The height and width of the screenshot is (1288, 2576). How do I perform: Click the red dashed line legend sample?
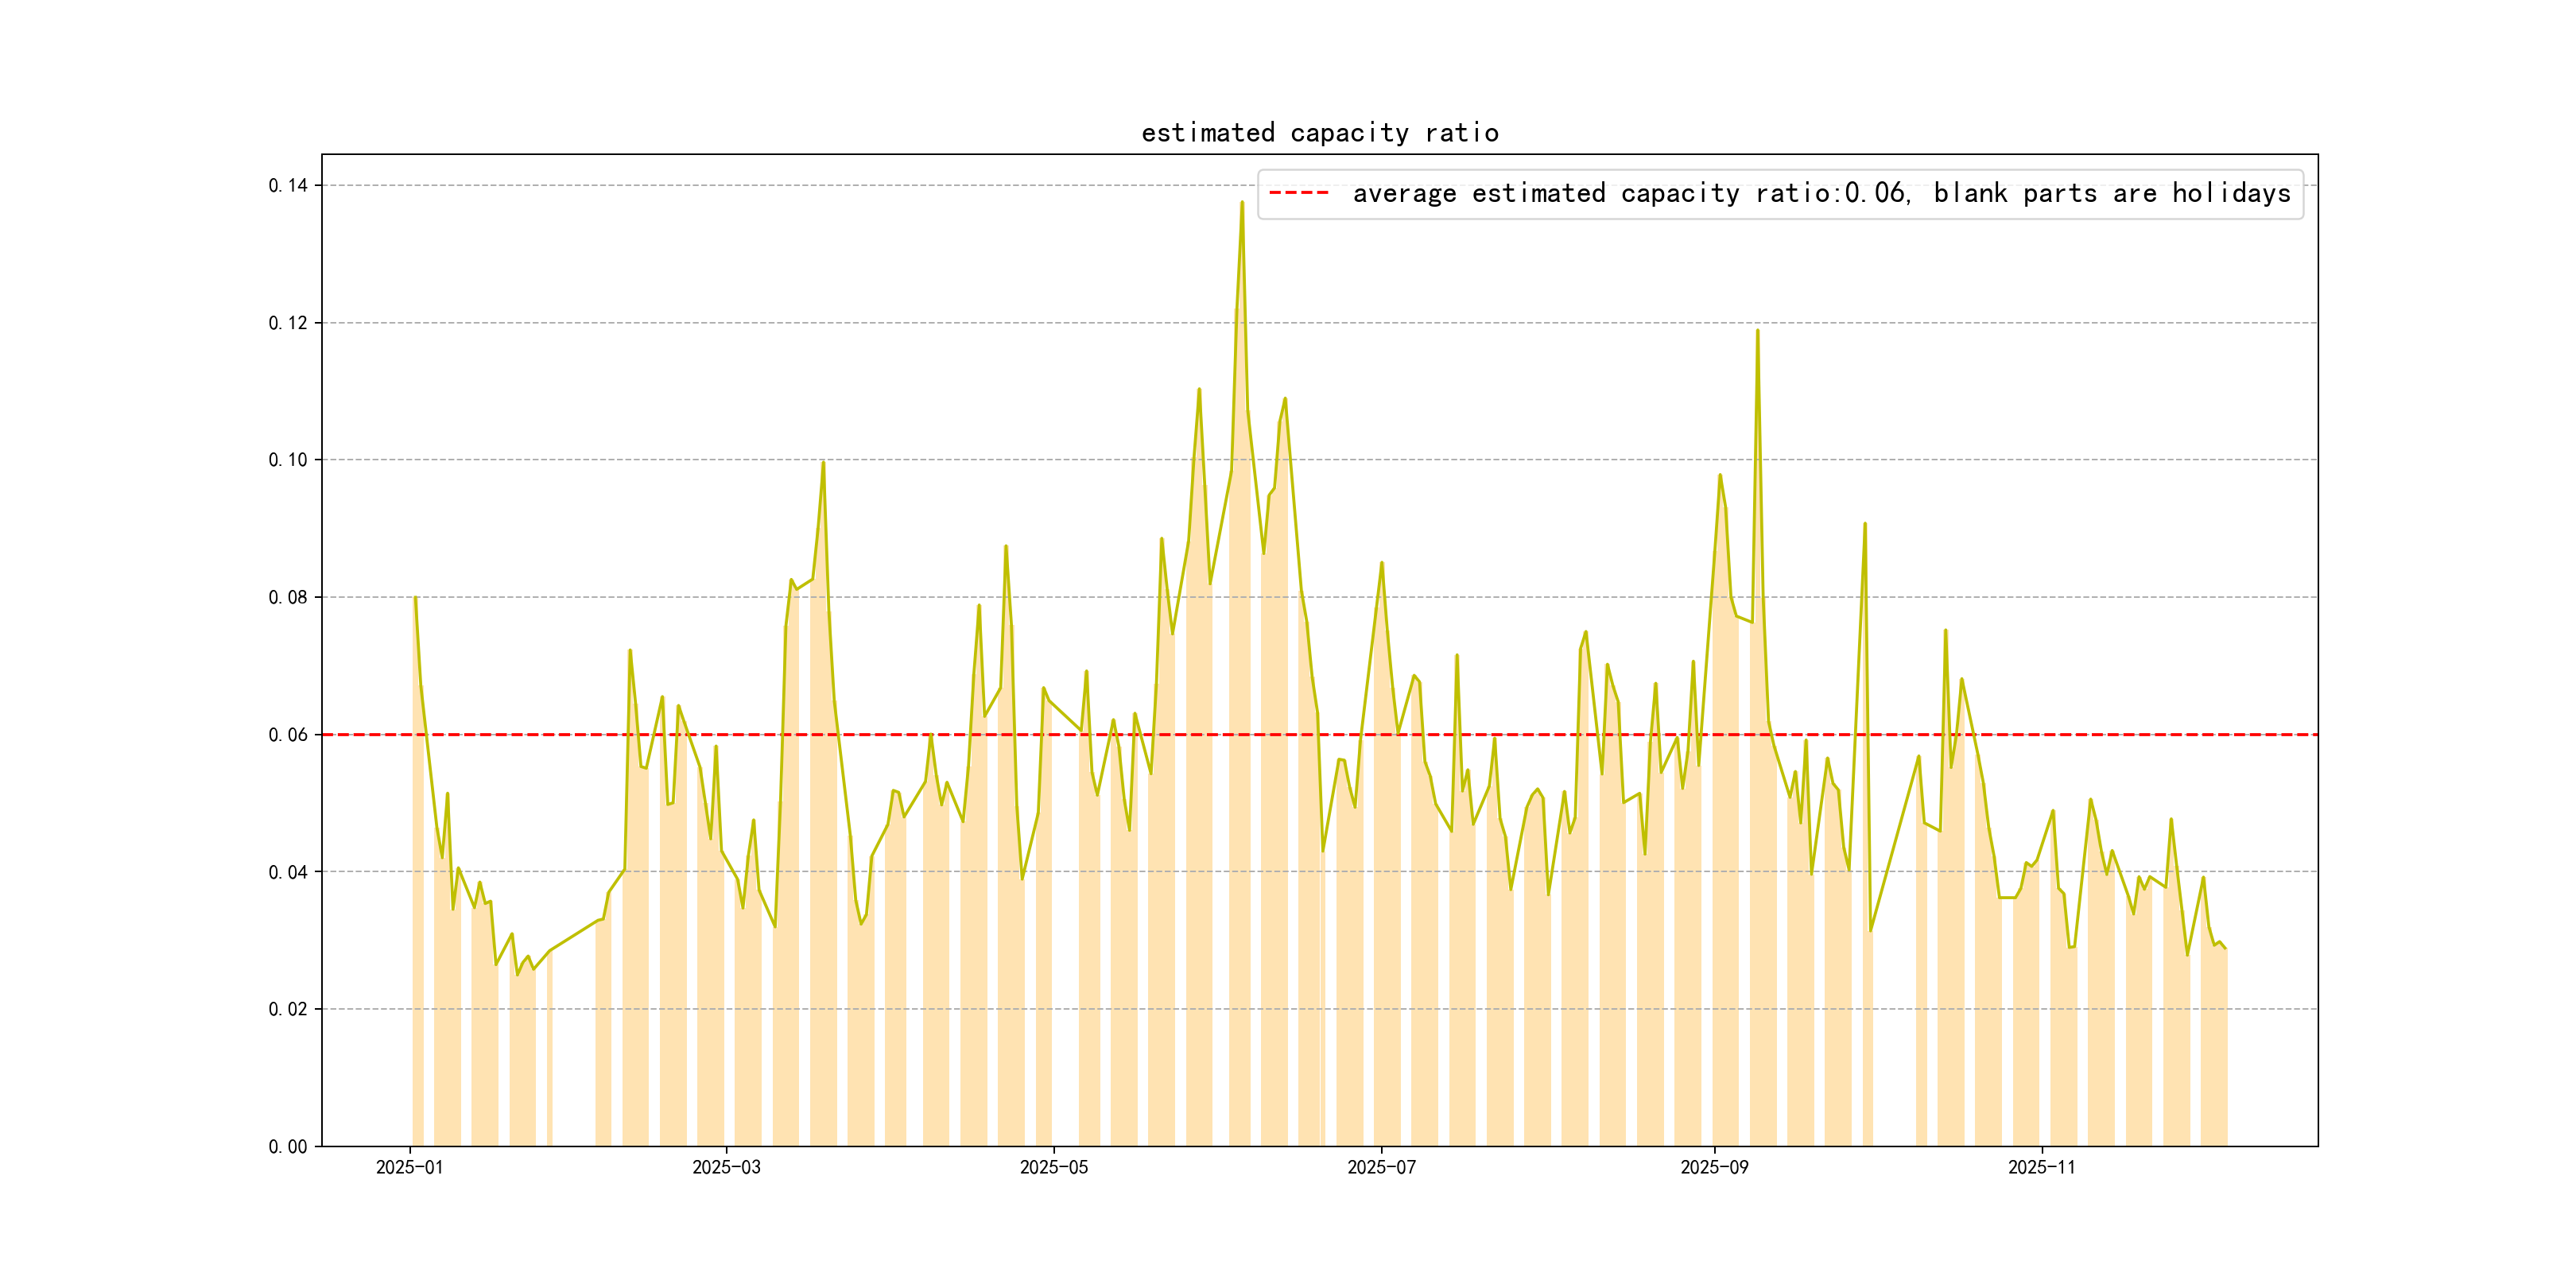click(1298, 193)
